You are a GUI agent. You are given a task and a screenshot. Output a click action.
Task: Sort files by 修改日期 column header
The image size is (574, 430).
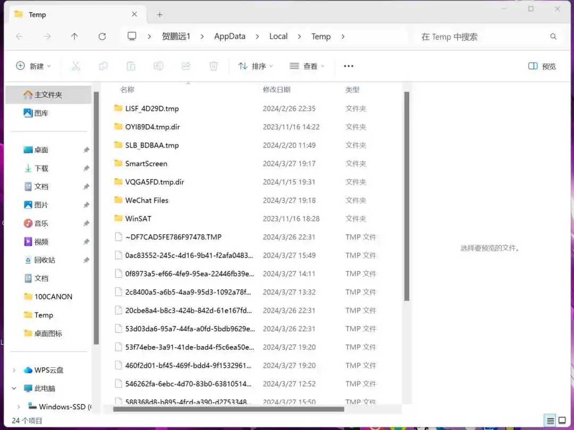click(276, 90)
